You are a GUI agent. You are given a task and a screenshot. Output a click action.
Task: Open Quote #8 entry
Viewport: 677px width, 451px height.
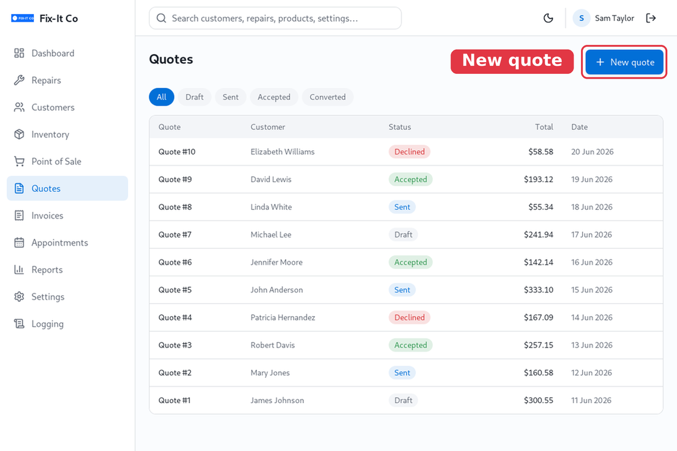coord(175,207)
